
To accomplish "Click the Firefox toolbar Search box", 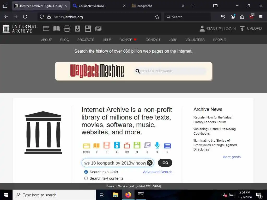I will (x=187, y=17).
